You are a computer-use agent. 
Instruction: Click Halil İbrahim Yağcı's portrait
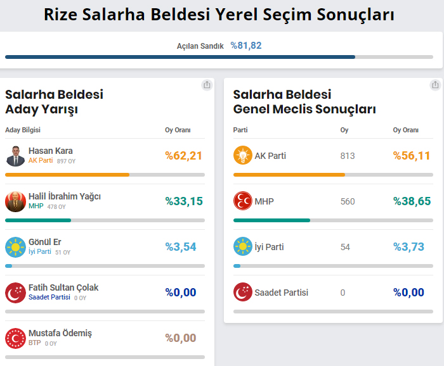pyautogui.click(x=15, y=201)
